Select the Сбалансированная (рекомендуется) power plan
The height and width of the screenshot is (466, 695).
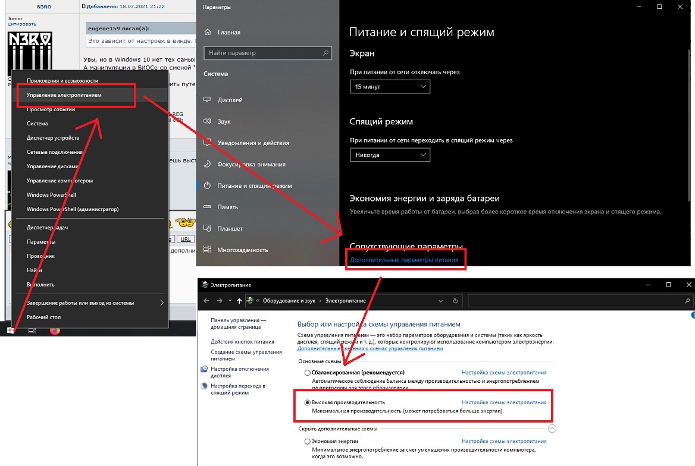tap(307, 373)
